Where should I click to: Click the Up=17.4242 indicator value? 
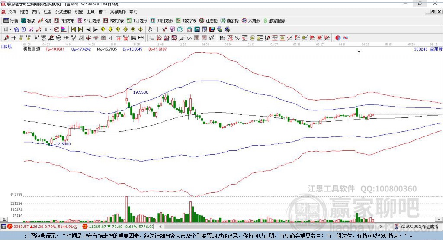point(81,49)
